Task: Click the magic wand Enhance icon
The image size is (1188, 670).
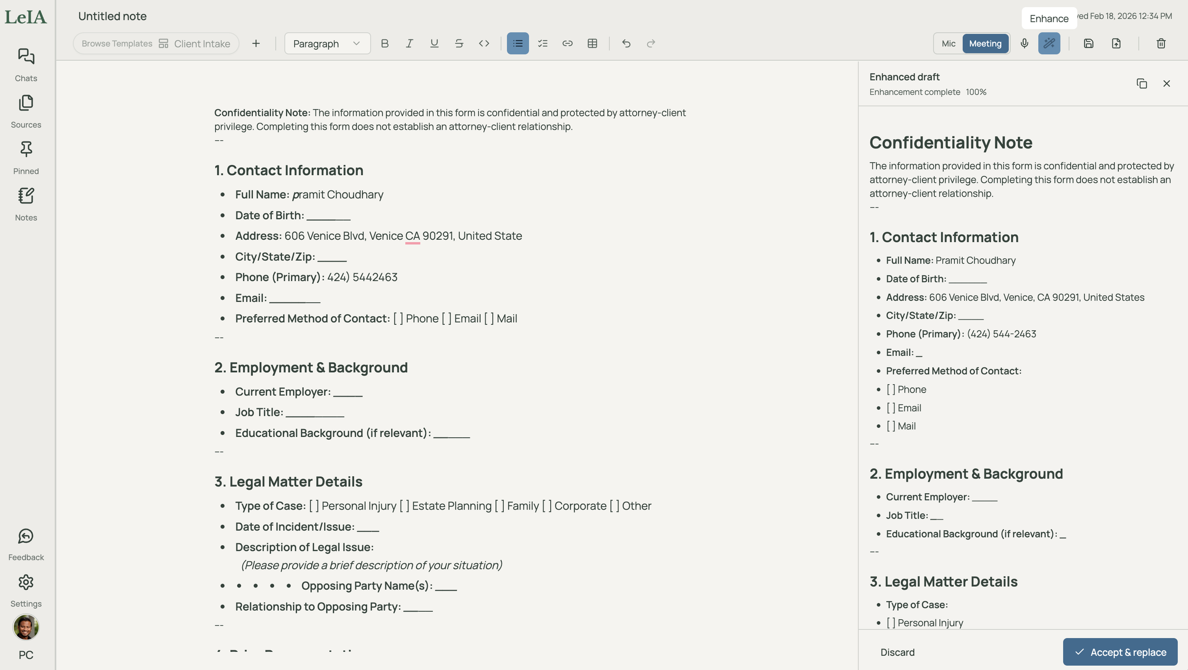Action: 1049,44
